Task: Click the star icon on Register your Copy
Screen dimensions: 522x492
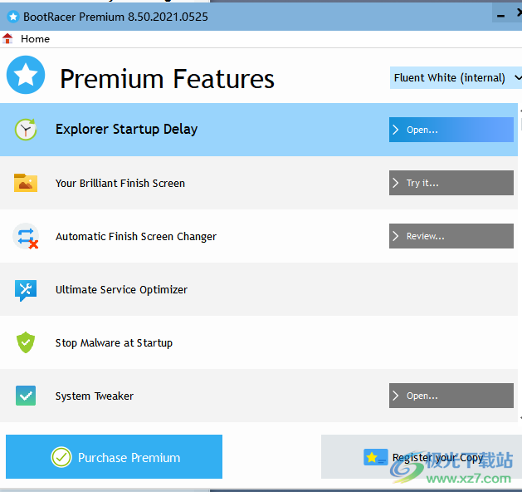Action: click(375, 457)
